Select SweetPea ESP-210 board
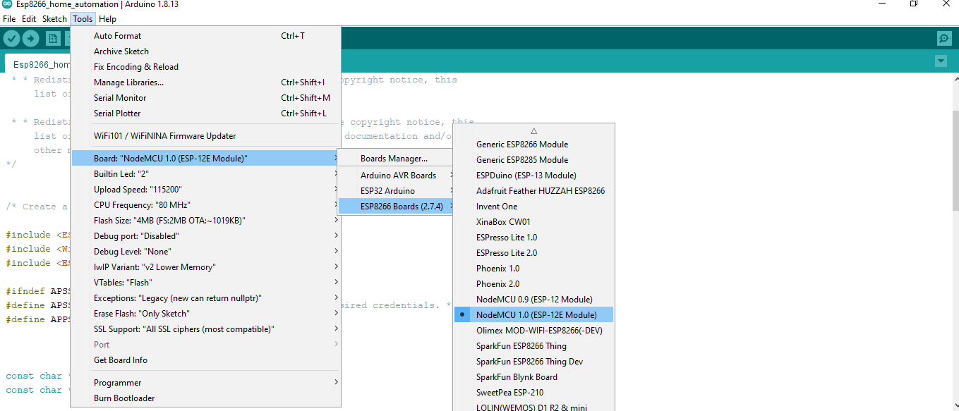Screen dimensions: 959x411 [533, 393]
